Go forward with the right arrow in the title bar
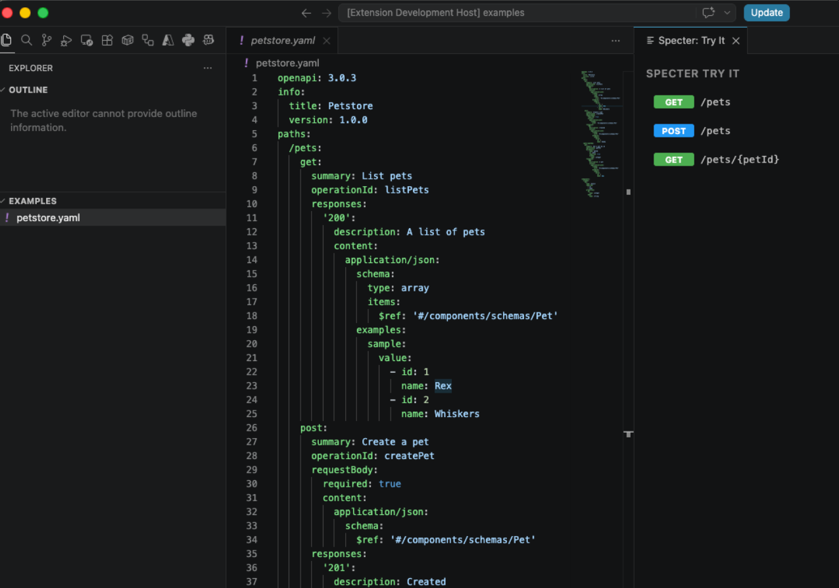Image resolution: width=839 pixels, height=588 pixels. click(x=327, y=12)
